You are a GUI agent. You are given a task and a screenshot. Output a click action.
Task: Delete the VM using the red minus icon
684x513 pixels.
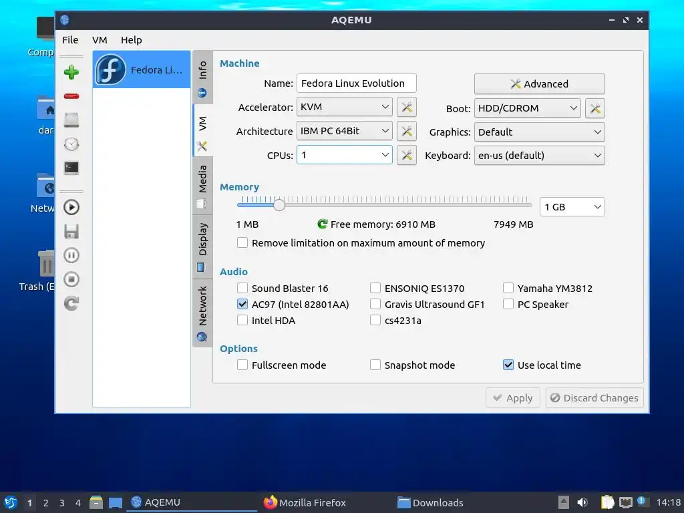point(71,96)
